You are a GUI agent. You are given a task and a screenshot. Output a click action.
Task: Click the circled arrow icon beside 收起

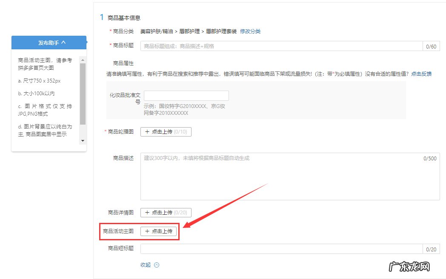pyautogui.click(x=156, y=265)
